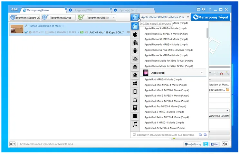Screen dimensions: 240x154
Task: Click the Facebook Like button
Action: click(x=214, y=144)
